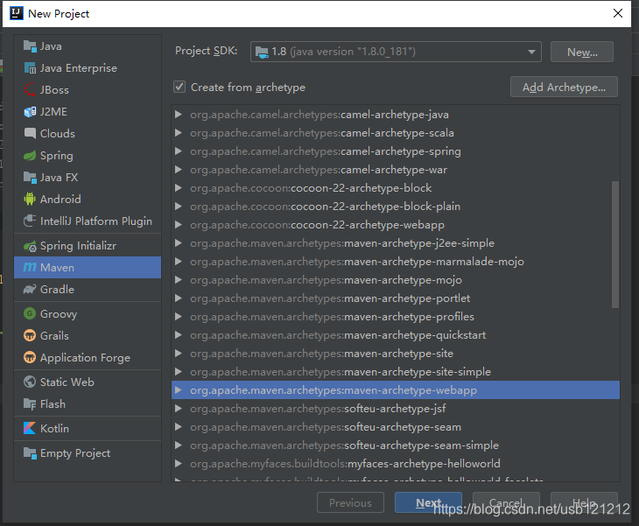Uncheck Create from archetype checkbox

point(179,87)
